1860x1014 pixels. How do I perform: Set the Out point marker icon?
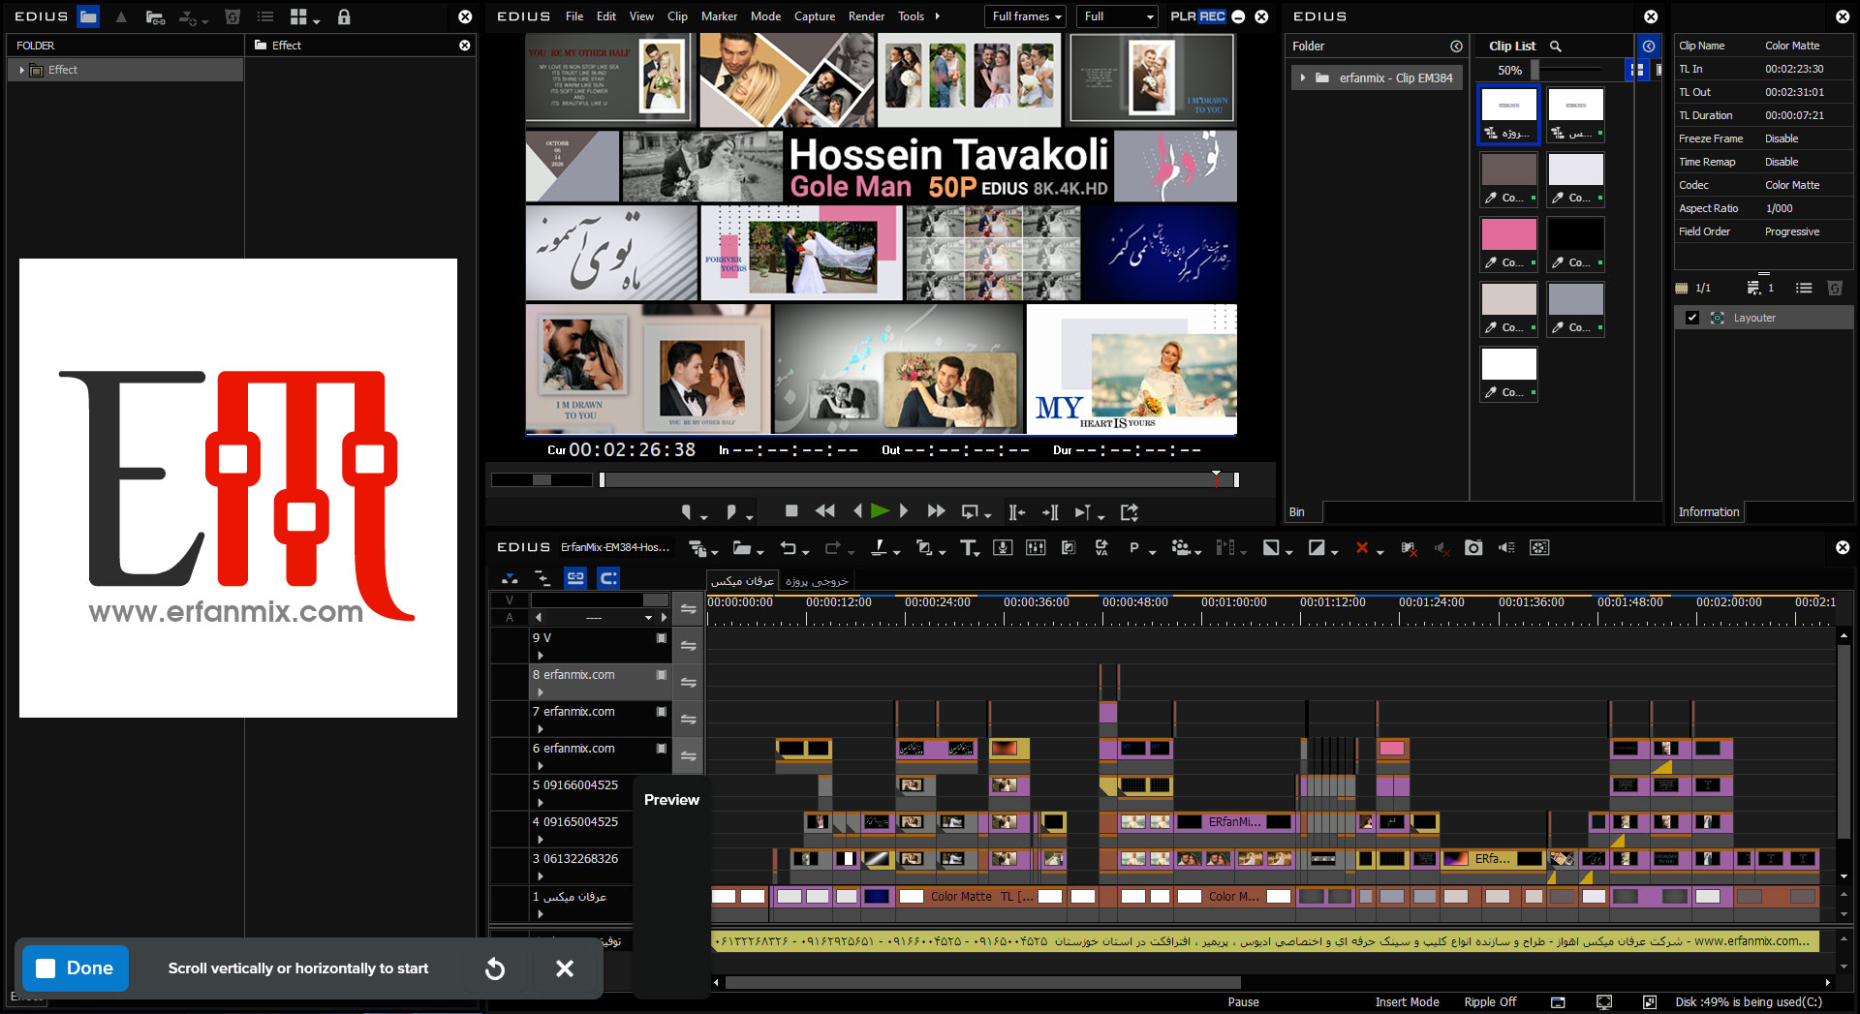coord(731,511)
